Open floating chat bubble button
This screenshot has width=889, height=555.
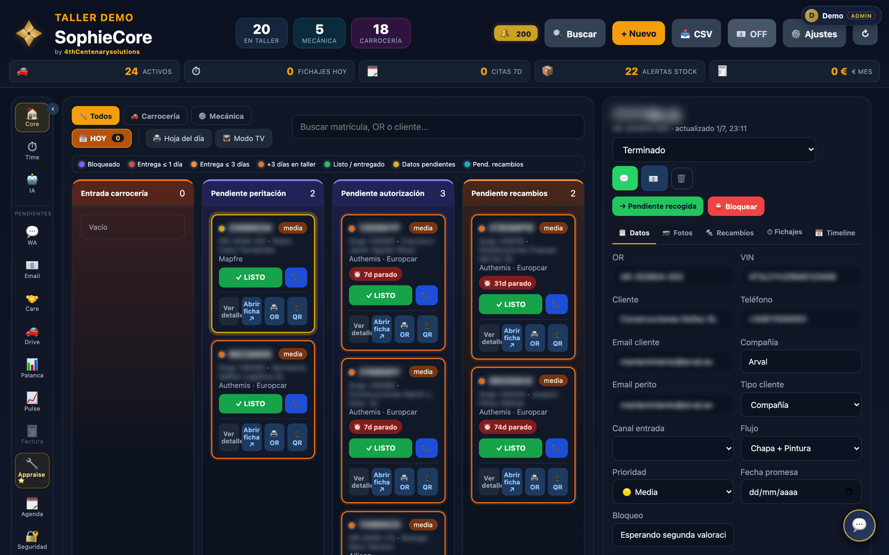859,524
